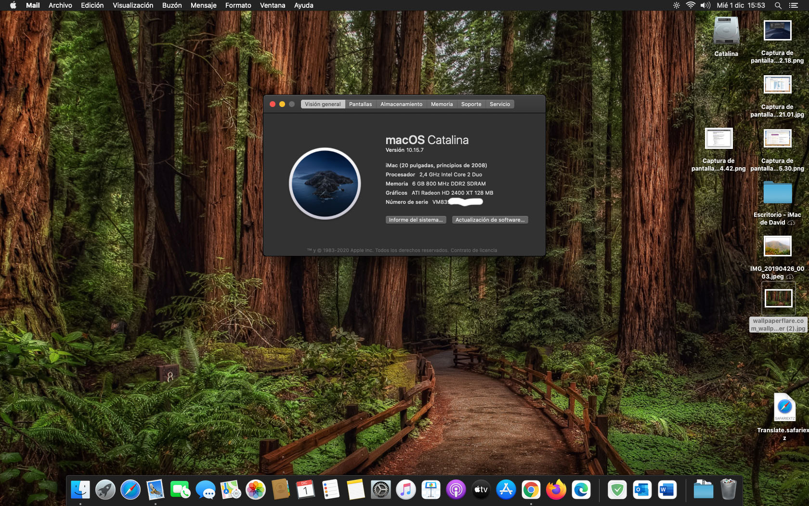Viewport: 809px width, 506px height.
Task: Click the Wi-Fi status icon
Action: [x=691, y=5]
